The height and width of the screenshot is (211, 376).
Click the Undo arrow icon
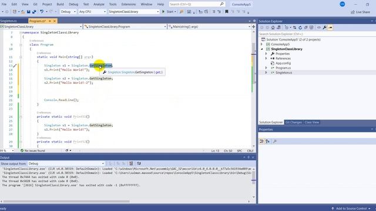[x=42, y=12]
